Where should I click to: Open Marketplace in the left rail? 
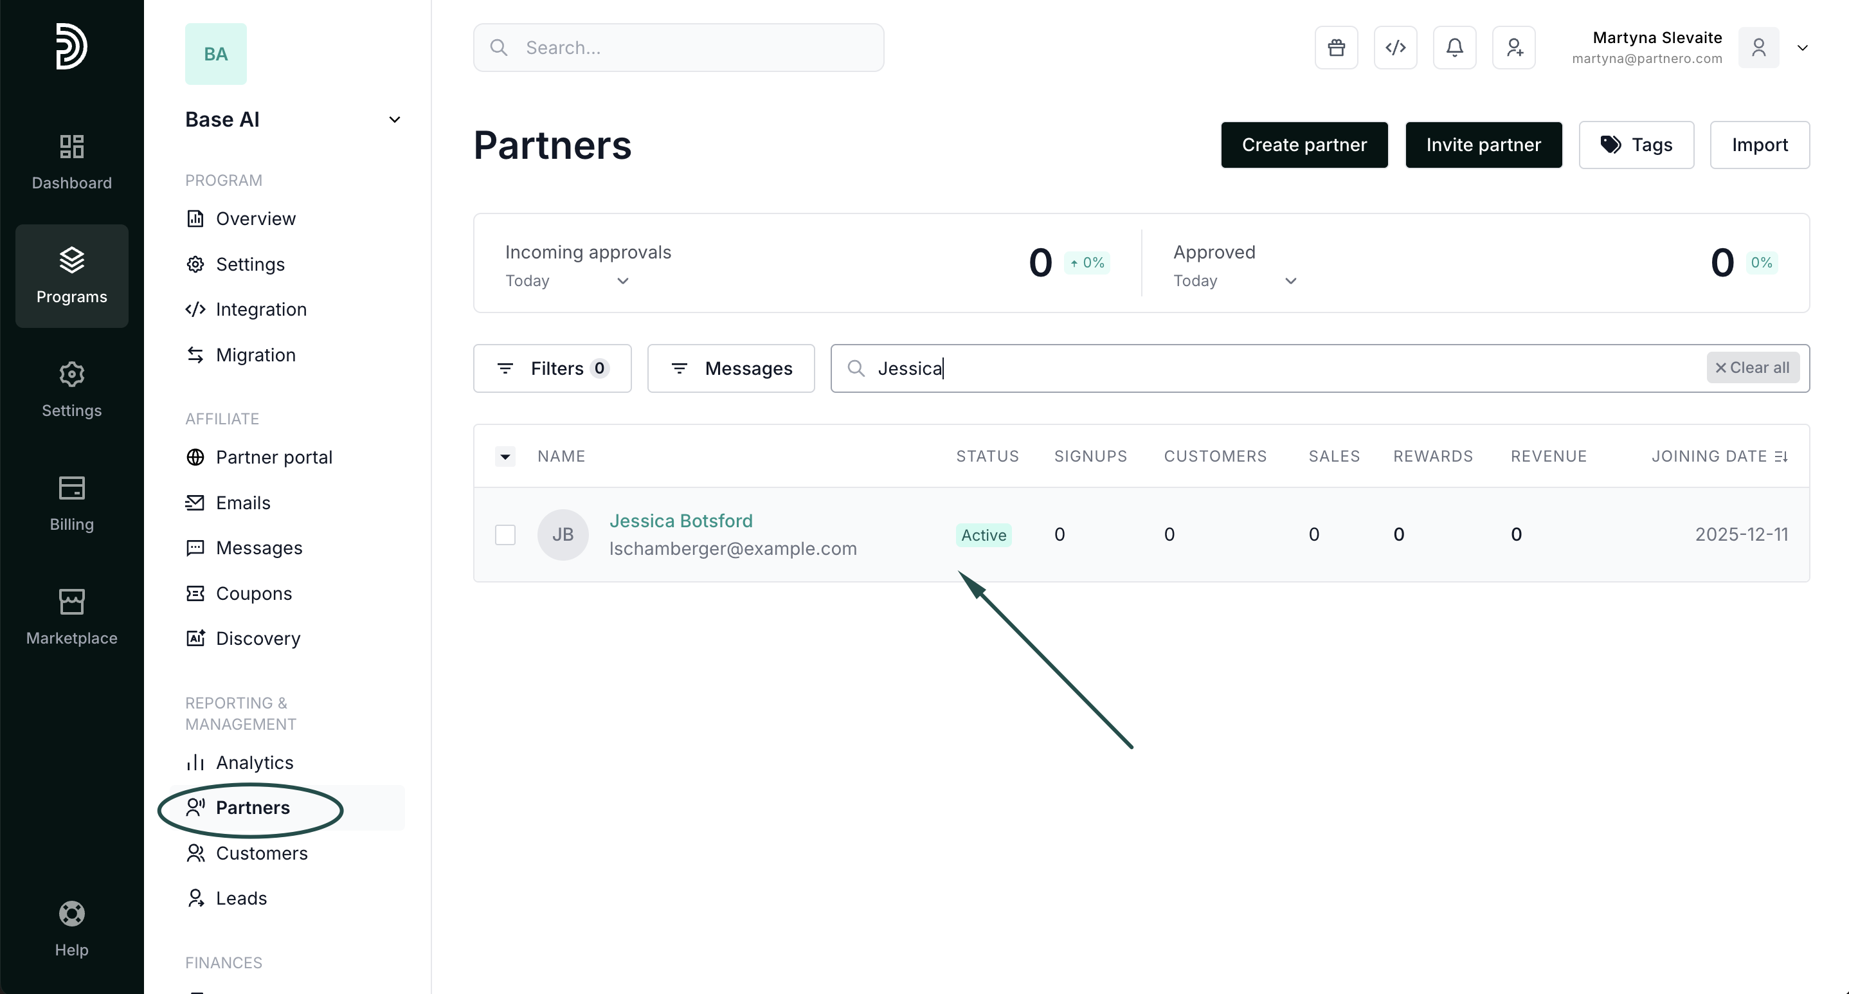point(72,617)
